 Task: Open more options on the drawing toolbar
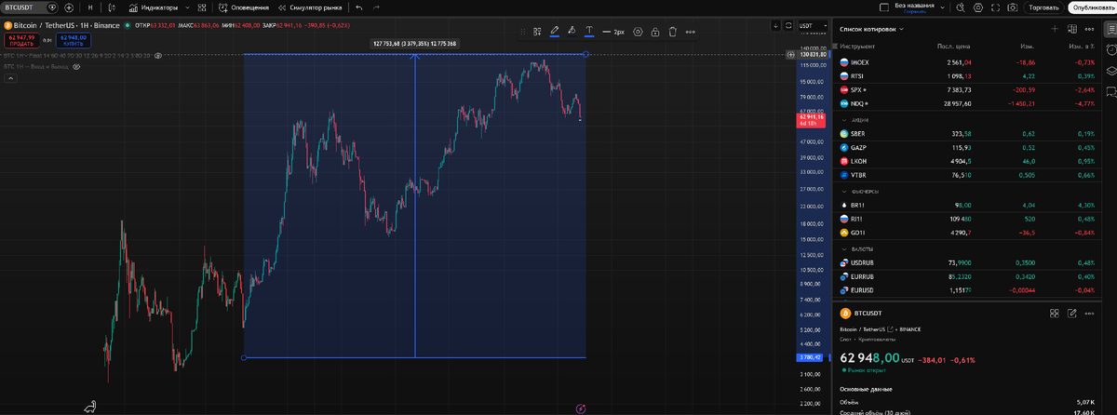click(690, 31)
